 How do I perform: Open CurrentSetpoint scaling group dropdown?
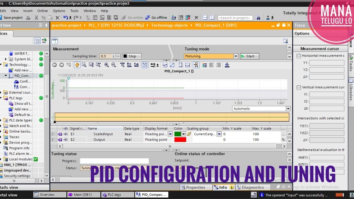tap(219, 134)
